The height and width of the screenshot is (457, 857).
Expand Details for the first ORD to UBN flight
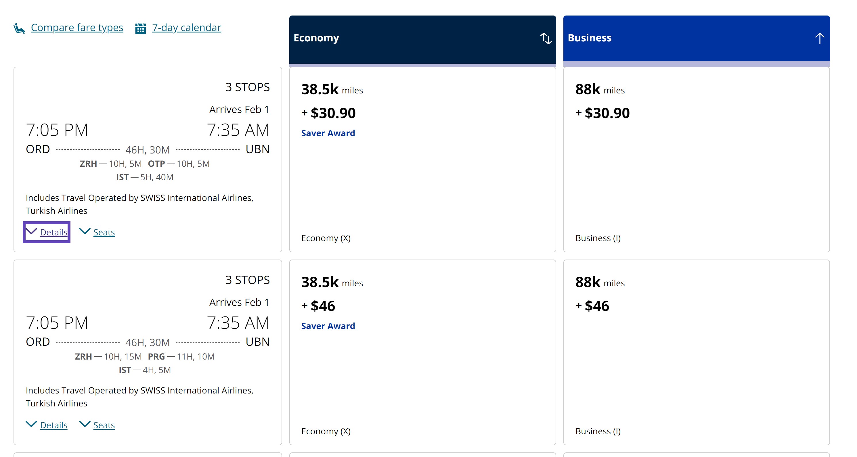click(53, 232)
